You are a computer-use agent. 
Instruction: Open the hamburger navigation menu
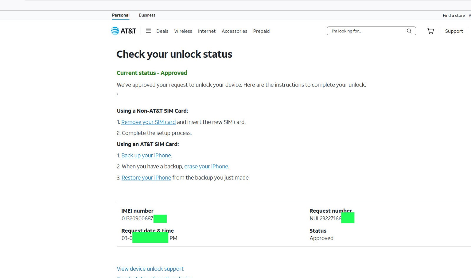[148, 31]
